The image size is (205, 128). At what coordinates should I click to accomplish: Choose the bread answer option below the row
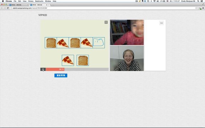83,60
